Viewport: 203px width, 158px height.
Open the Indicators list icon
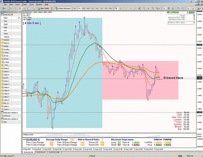click(198, 8)
